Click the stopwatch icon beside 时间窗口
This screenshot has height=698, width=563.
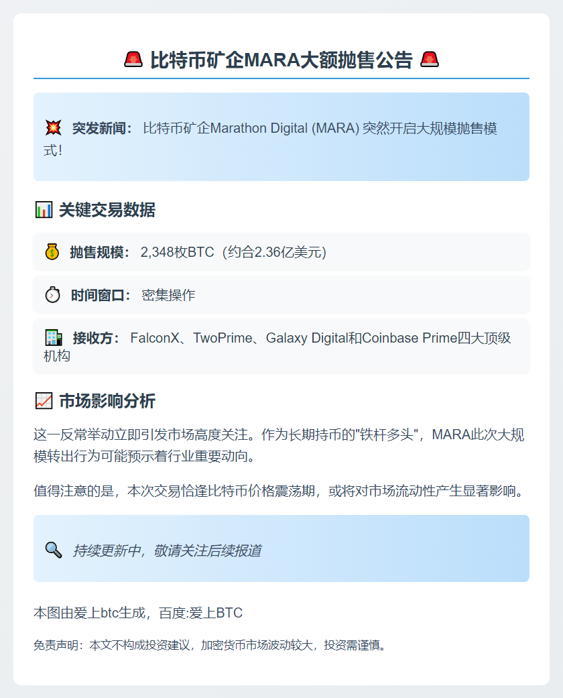tap(52, 295)
